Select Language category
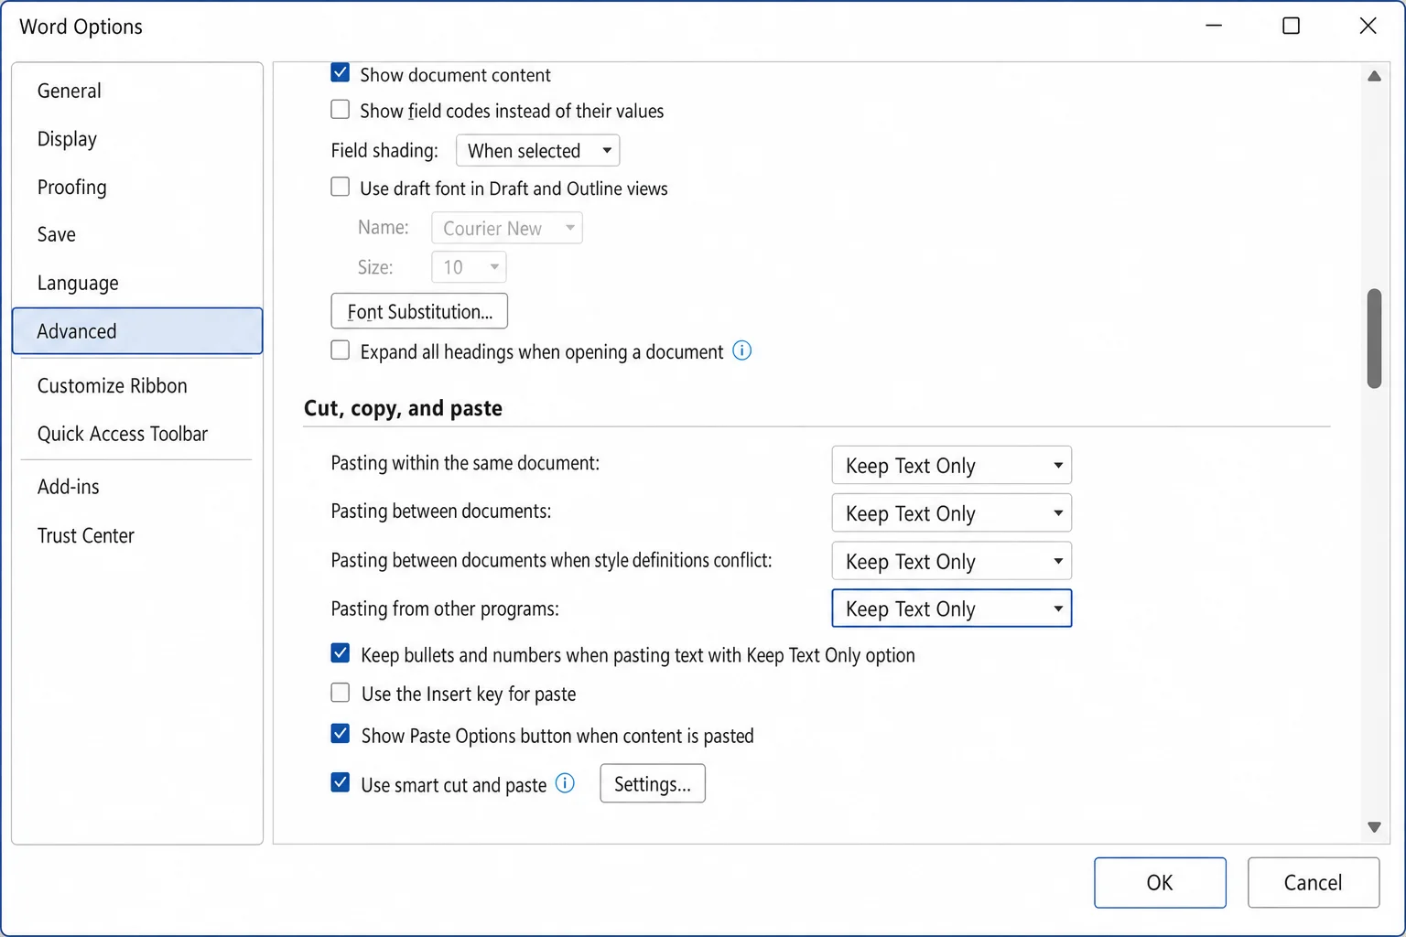The width and height of the screenshot is (1406, 937). click(137, 283)
